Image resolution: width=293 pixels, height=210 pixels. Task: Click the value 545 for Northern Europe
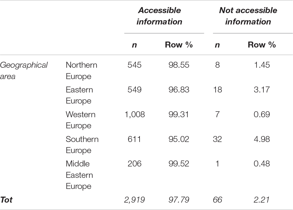[x=134, y=65]
